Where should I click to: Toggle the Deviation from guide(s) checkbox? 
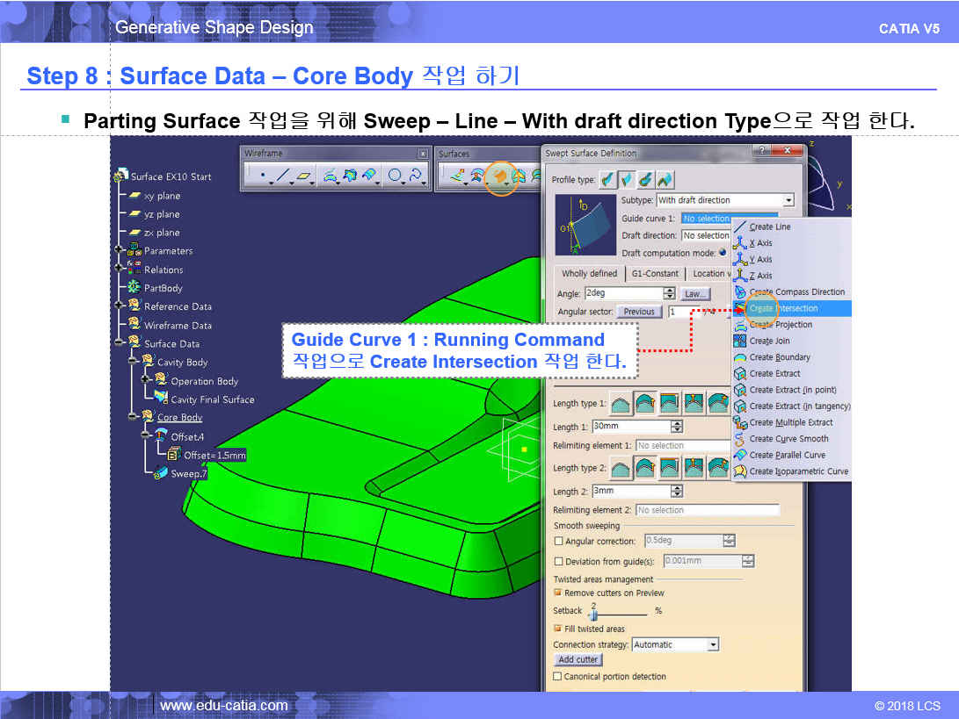pos(558,562)
